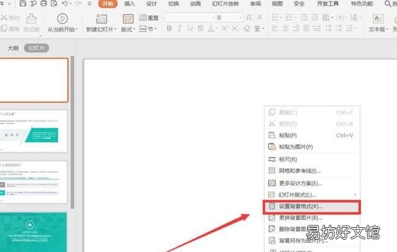Open the font name combo box arrow
The width and height of the screenshot is (397, 252).
213,17
